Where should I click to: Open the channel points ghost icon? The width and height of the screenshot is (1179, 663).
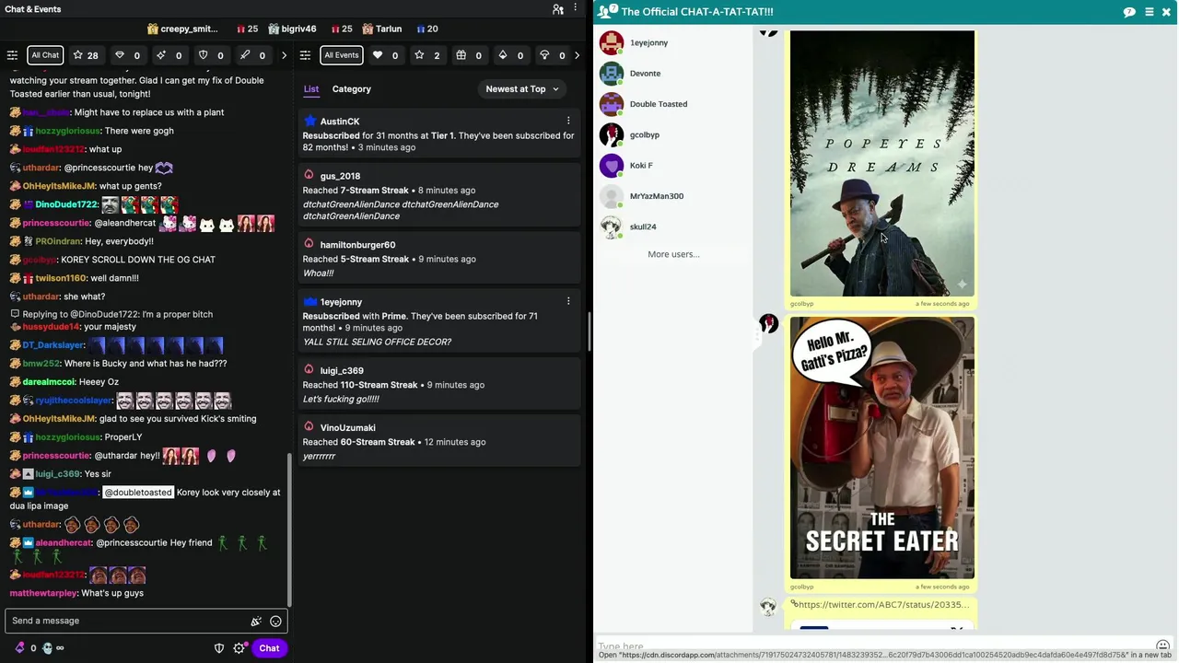[x=47, y=648]
